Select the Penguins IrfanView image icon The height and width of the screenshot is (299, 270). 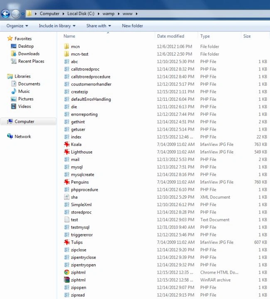(66, 182)
